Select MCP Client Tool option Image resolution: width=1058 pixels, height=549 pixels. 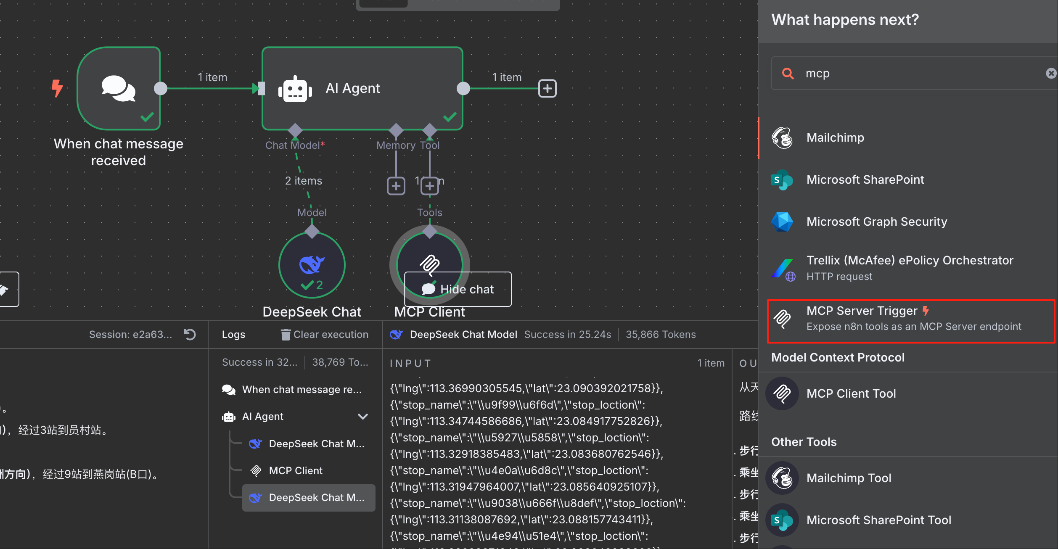point(851,393)
